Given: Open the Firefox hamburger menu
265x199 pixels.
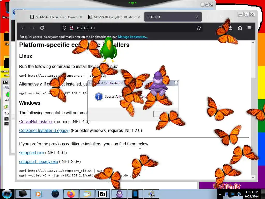Looking at the screenshot, I should tap(249, 27).
